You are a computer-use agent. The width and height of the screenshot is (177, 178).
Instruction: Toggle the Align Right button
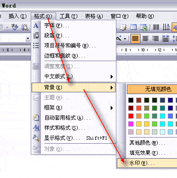[155, 39]
